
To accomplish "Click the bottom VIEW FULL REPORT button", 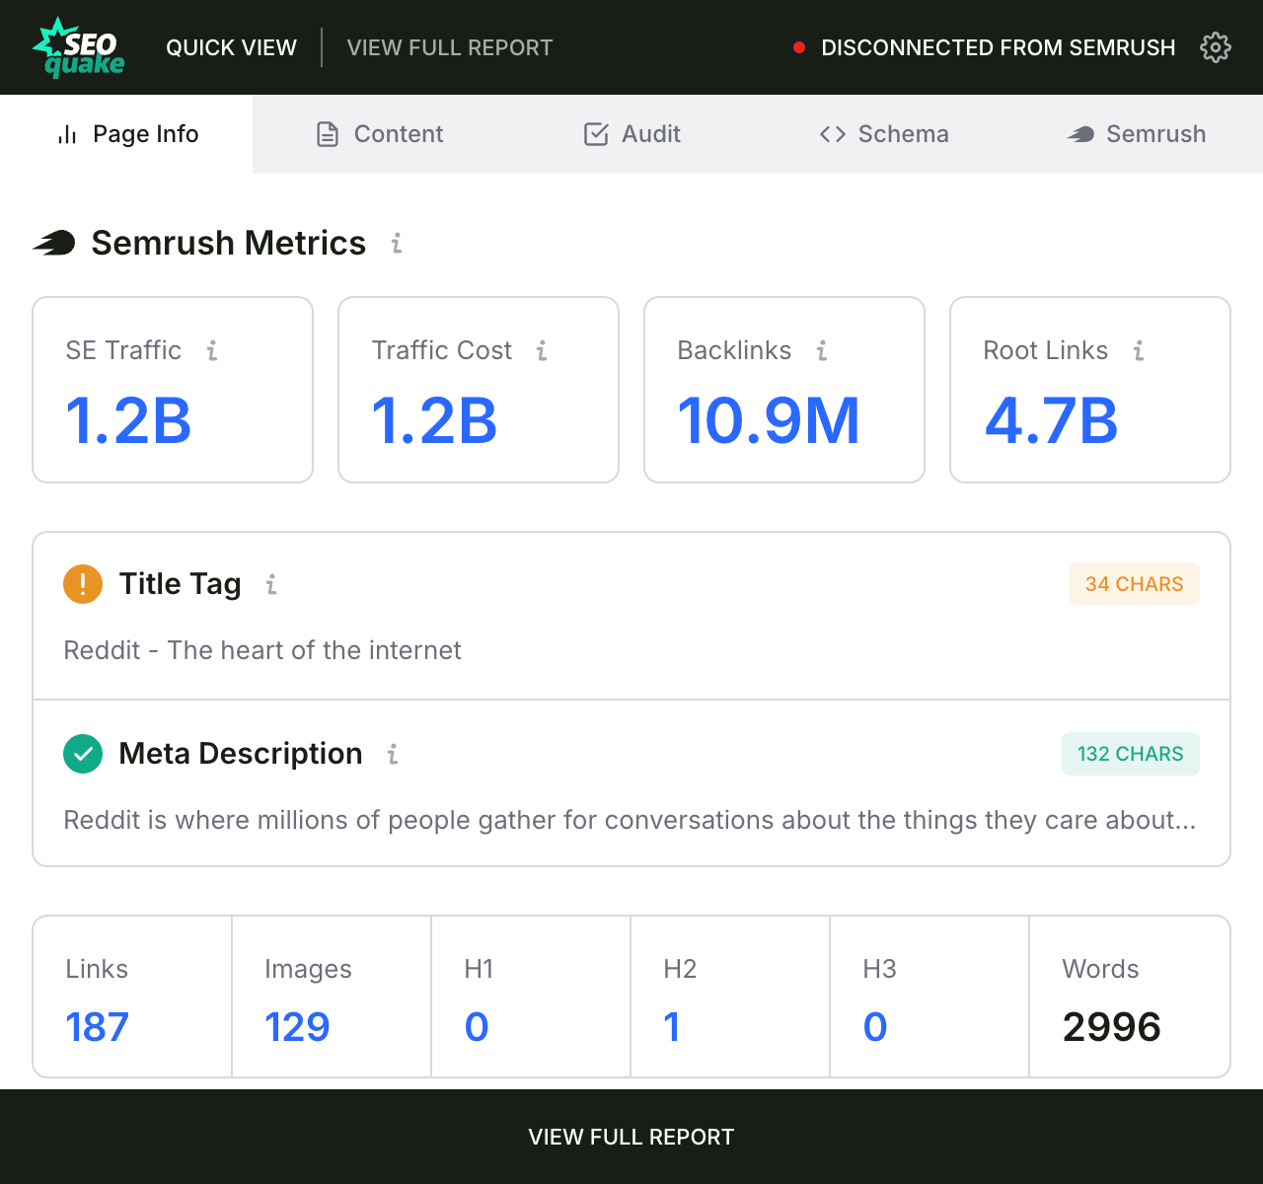I will pyautogui.click(x=631, y=1137).
